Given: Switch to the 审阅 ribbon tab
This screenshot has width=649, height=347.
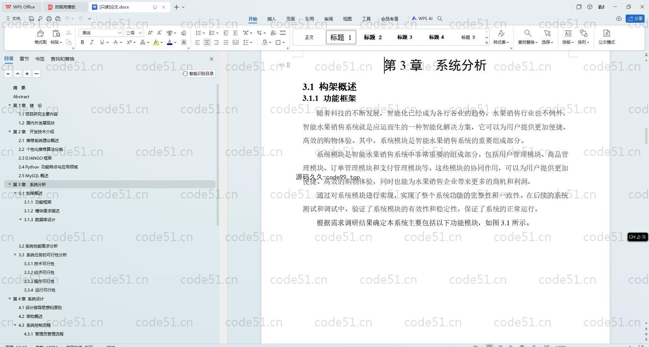Looking at the screenshot, I should click(x=328, y=19).
